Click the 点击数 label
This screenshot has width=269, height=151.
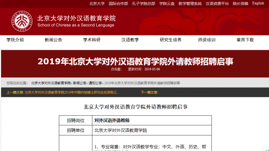pyautogui.click(x=116, y=69)
